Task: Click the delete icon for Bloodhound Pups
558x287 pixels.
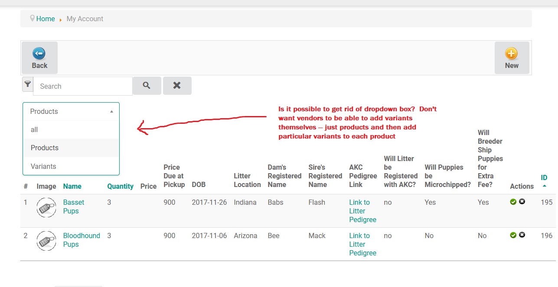Action: pyautogui.click(x=522, y=235)
